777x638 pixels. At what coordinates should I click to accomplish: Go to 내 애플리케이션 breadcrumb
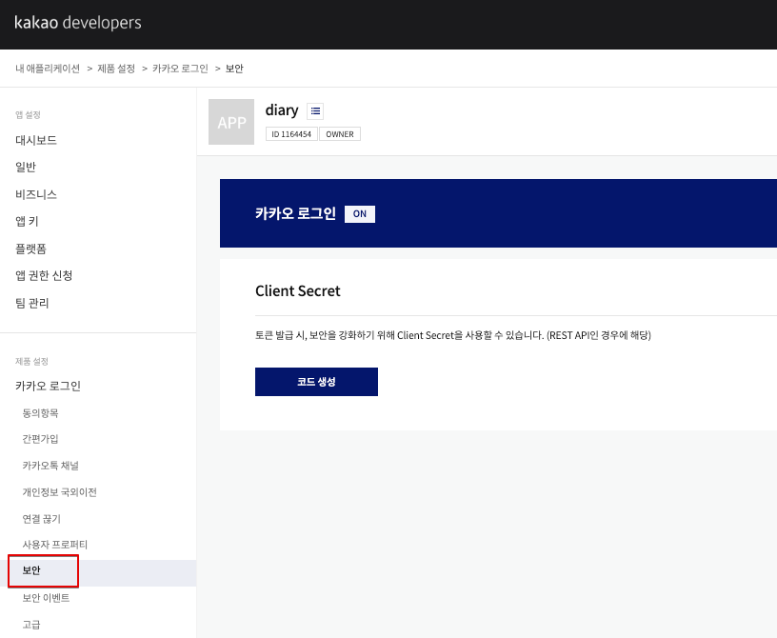coord(48,69)
